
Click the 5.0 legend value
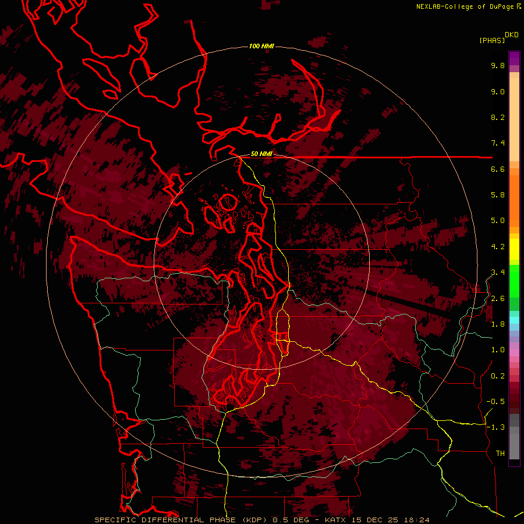coord(498,221)
